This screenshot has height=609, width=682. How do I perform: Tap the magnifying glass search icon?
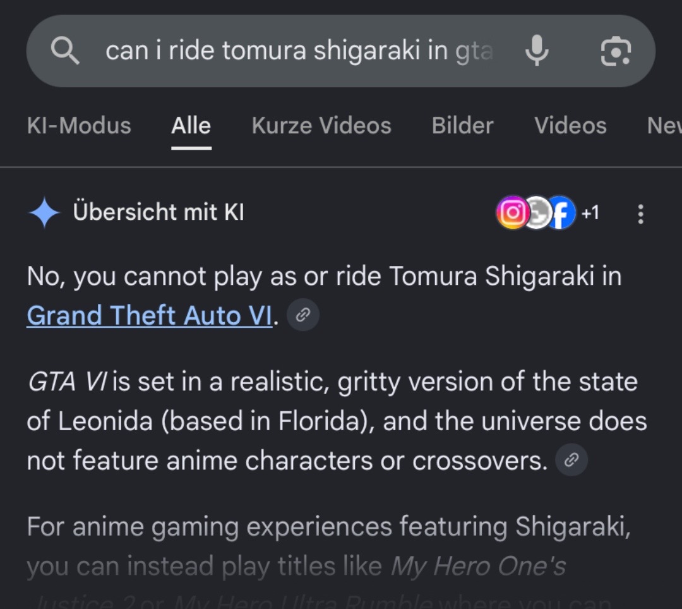(65, 51)
